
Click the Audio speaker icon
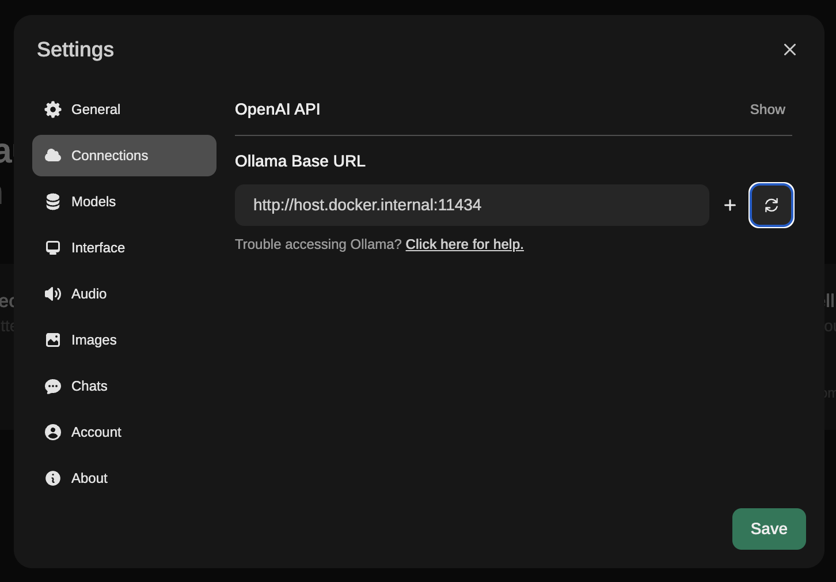(52, 293)
